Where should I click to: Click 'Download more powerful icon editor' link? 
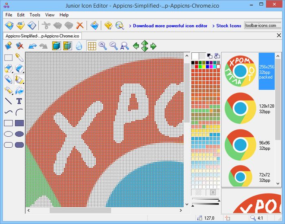[x=170, y=26]
